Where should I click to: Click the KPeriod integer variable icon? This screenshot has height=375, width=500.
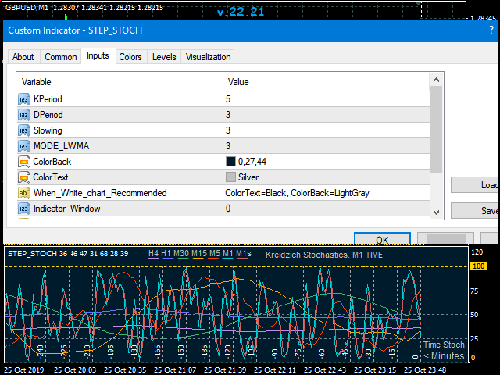tap(23, 99)
